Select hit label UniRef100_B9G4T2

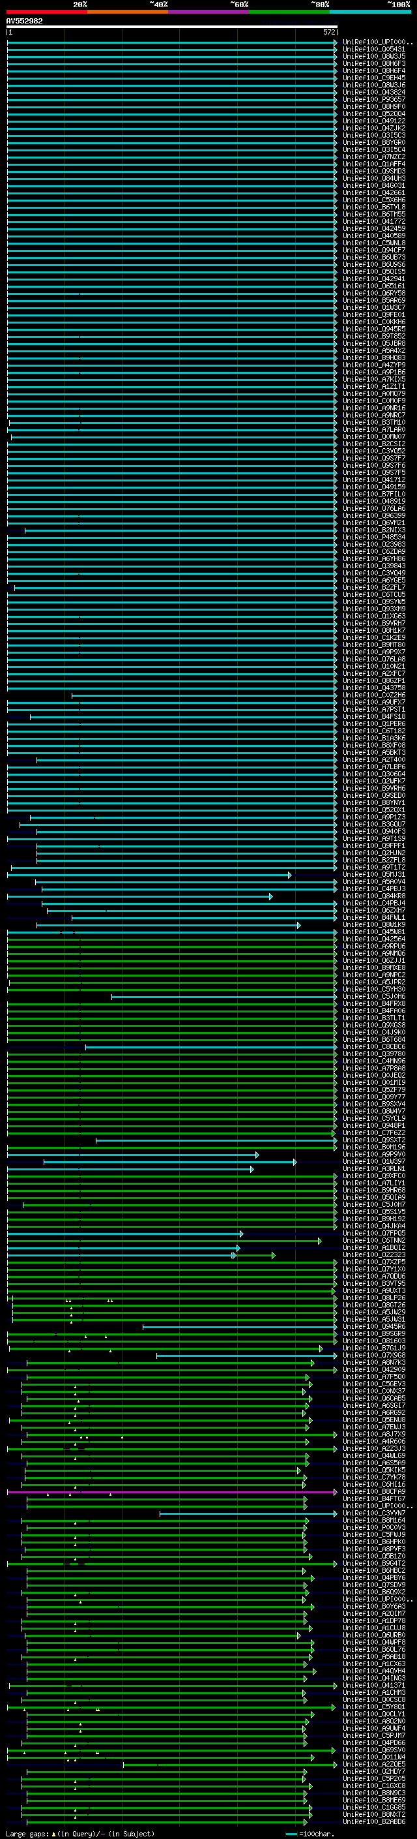click(374, 1562)
